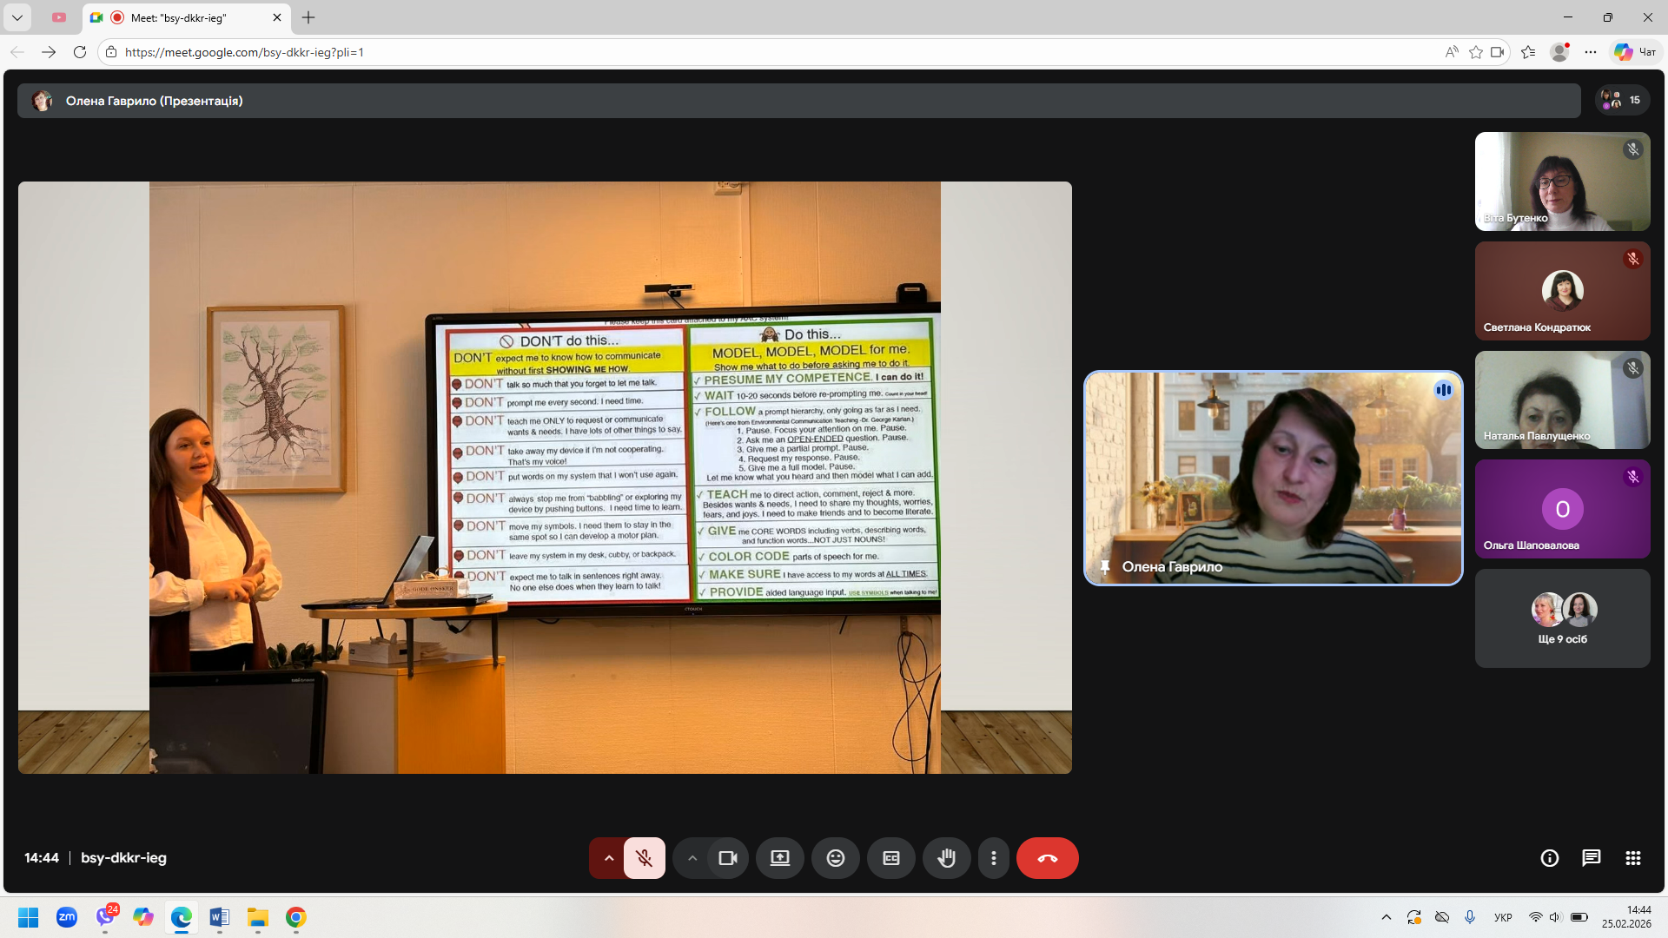Open the meeting chat panel
Screen dimensions: 1668x938
(x=1591, y=858)
